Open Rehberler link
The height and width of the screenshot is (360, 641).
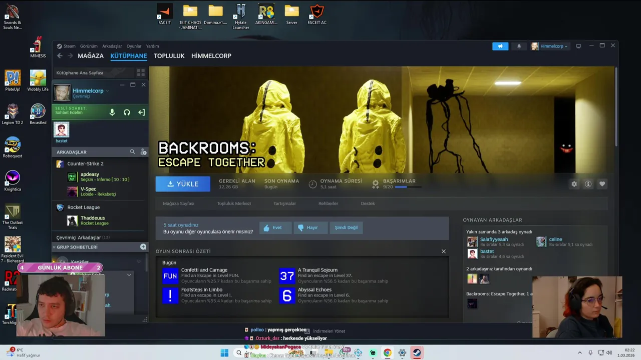[328, 203]
